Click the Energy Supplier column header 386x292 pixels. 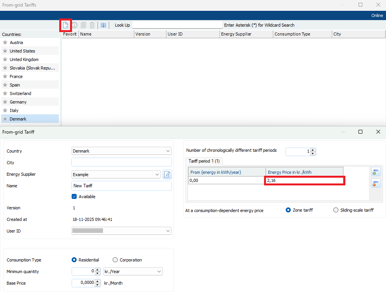245,34
